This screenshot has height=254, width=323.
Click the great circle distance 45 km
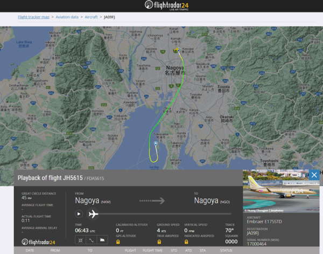click(x=26, y=198)
